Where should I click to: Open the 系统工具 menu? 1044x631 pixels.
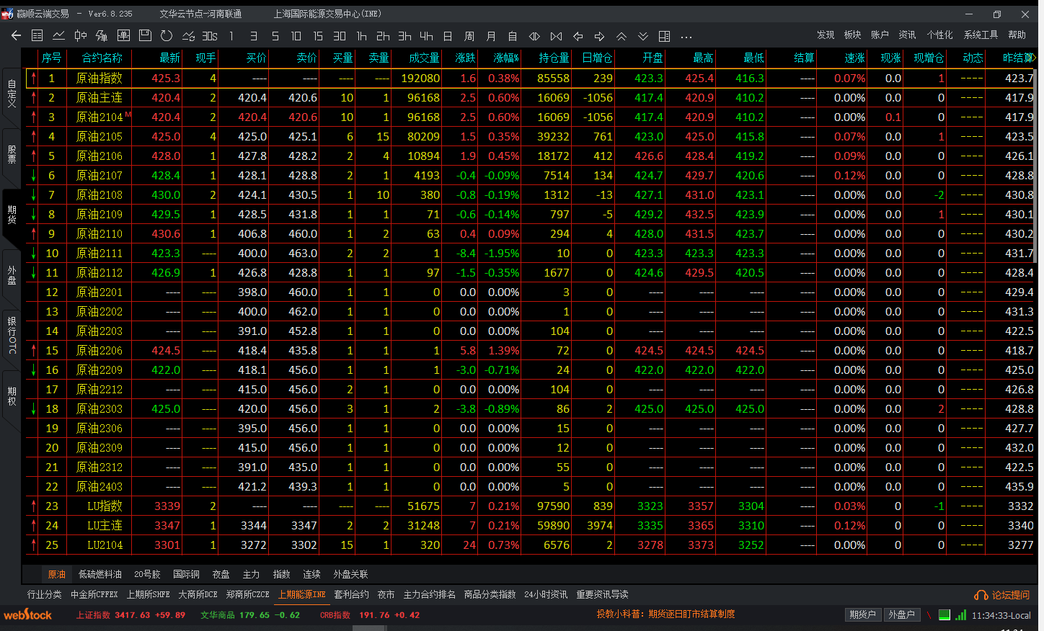tap(981, 35)
